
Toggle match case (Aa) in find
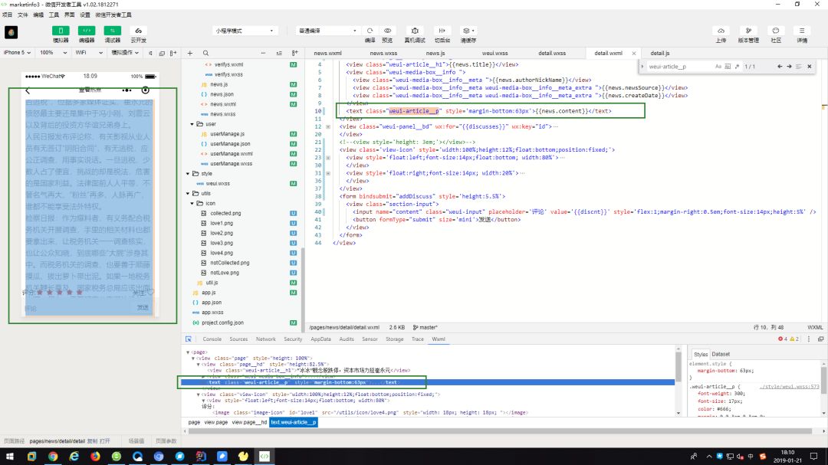[718, 67]
